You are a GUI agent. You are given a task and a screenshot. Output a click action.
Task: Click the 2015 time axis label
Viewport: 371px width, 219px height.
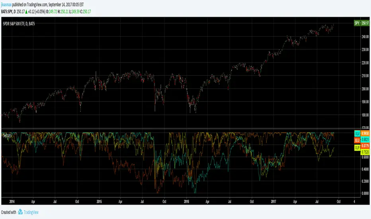pyautogui.click(x=99, y=201)
